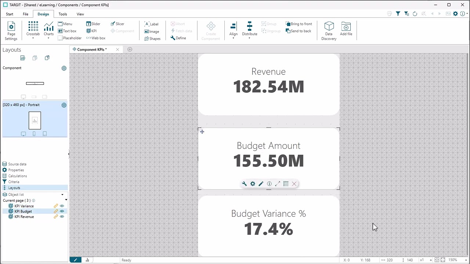Select KPI Variance in object list

(24, 206)
